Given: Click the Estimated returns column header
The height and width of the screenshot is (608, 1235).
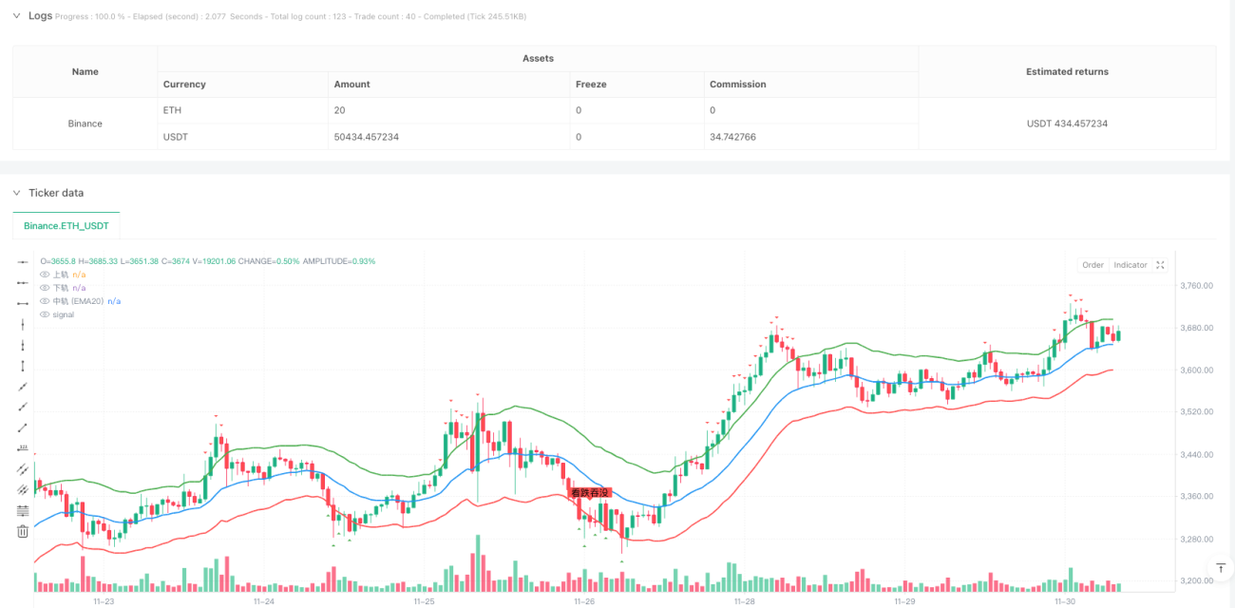Looking at the screenshot, I should pos(1067,71).
